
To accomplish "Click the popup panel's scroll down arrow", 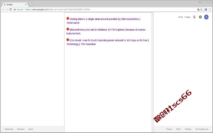I will point(152,131).
